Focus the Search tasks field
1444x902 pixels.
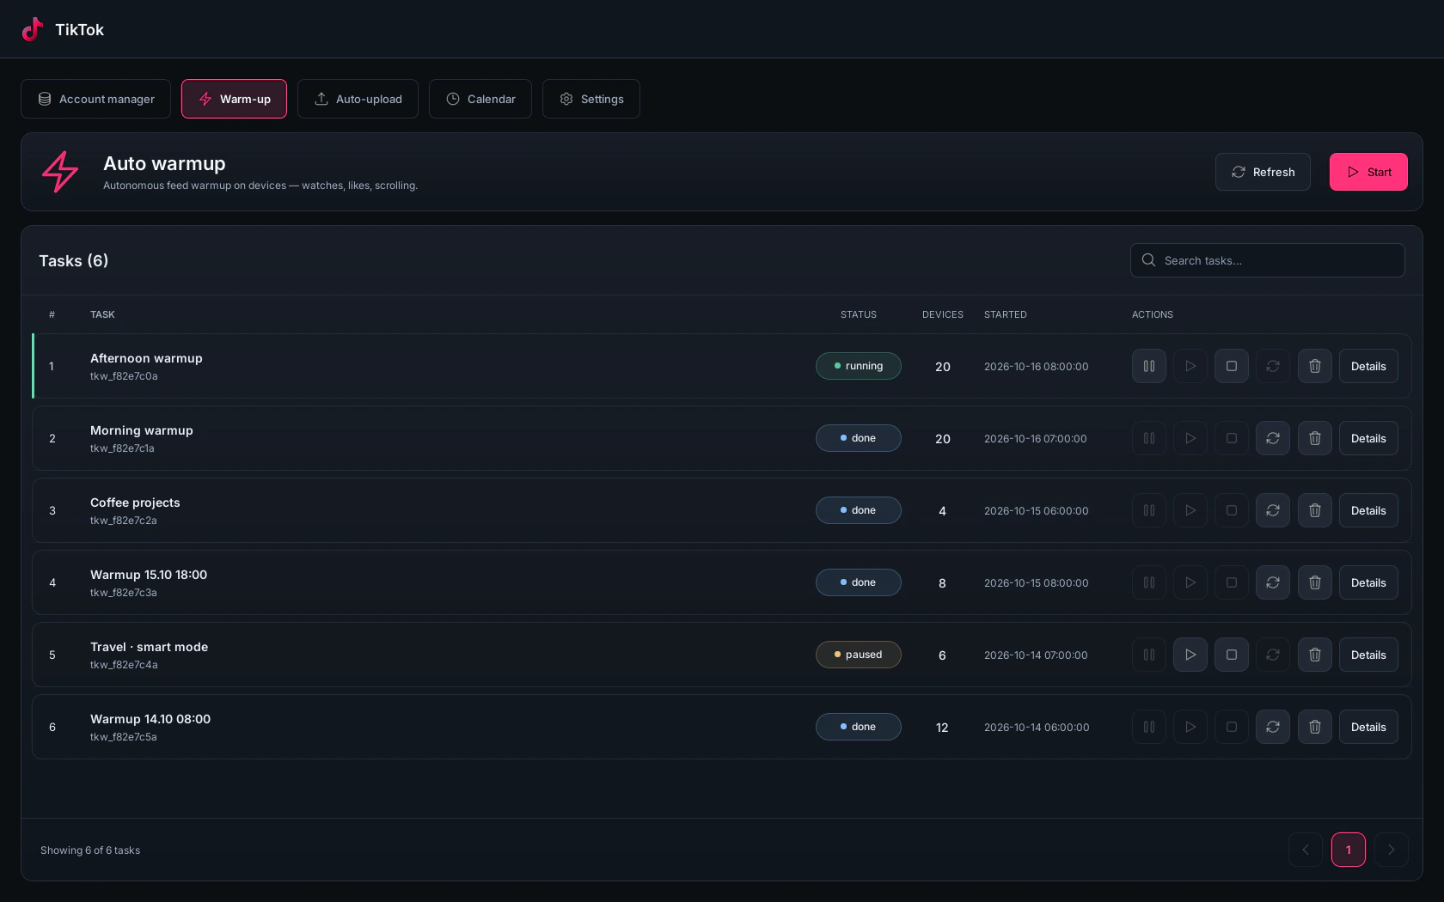pos(1268,260)
